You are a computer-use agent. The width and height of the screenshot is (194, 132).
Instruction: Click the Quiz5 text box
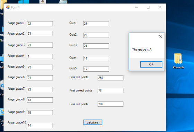pos(96,69)
